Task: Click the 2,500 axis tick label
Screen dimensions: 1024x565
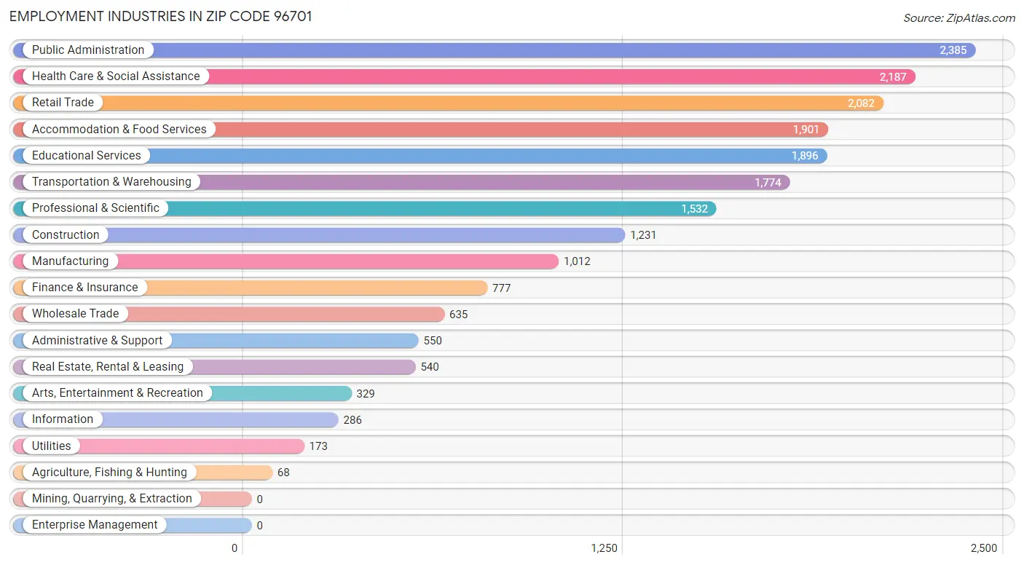Action: coord(984,548)
